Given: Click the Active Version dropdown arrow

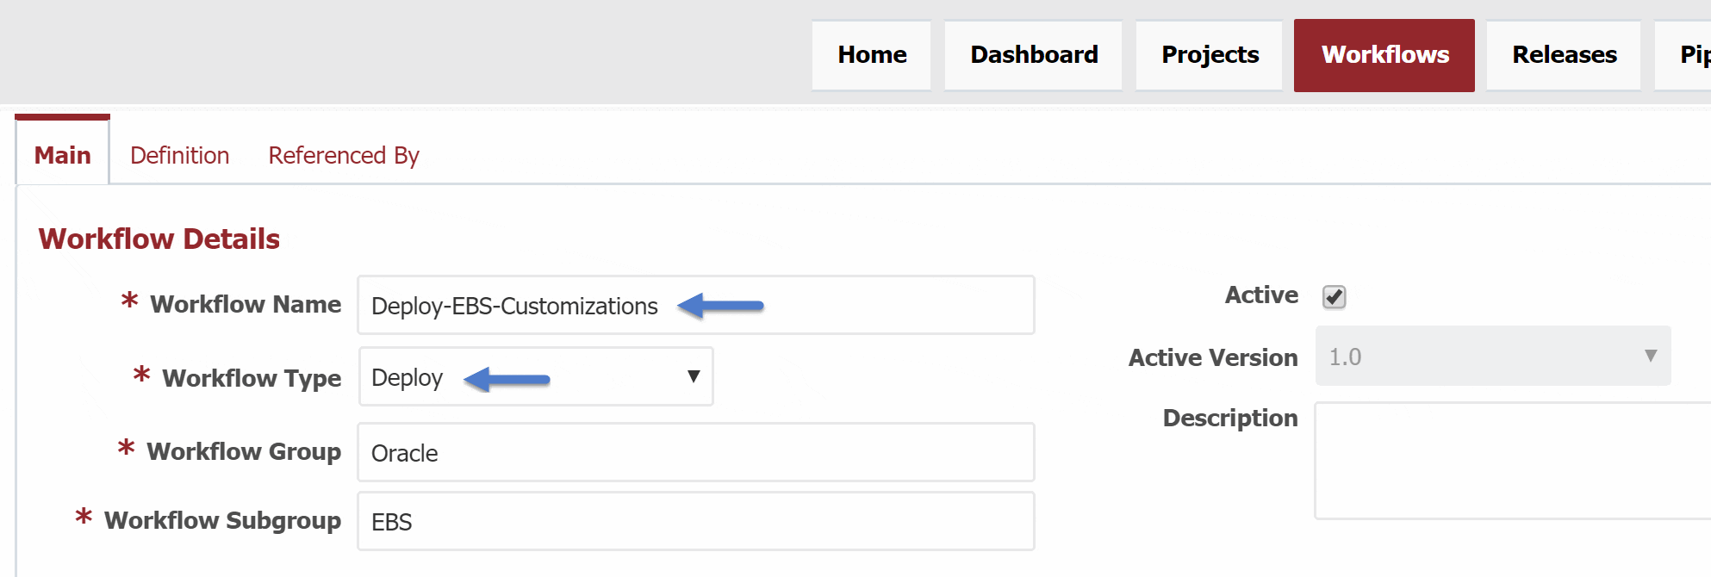Looking at the screenshot, I should click(1650, 356).
